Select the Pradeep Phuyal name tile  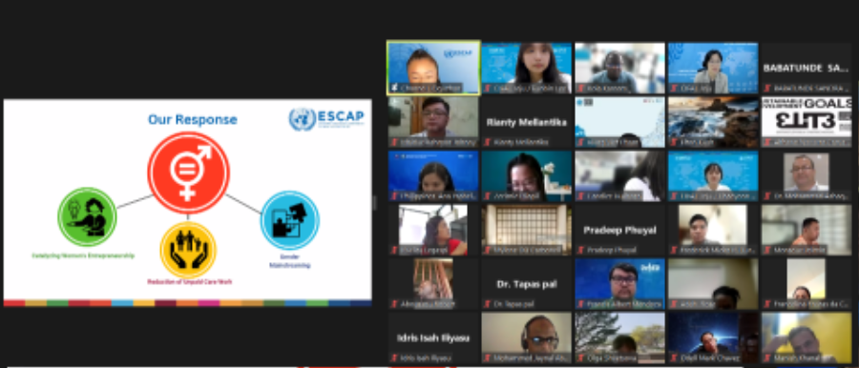pos(619,230)
